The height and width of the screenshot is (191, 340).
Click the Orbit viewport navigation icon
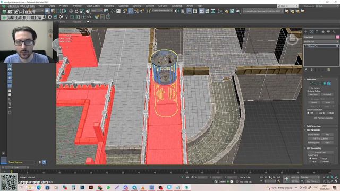coord(332,181)
